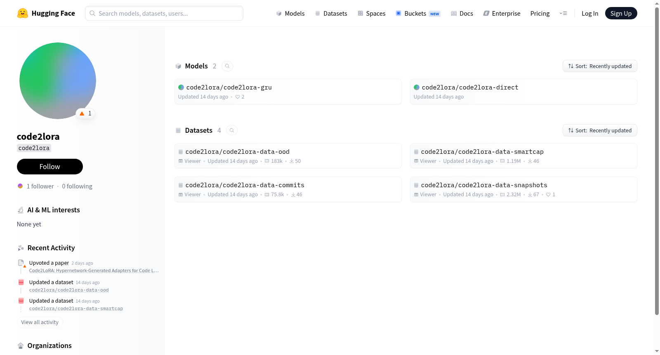The width and height of the screenshot is (660, 355).
Task: Click the Models section heading
Action: click(196, 66)
